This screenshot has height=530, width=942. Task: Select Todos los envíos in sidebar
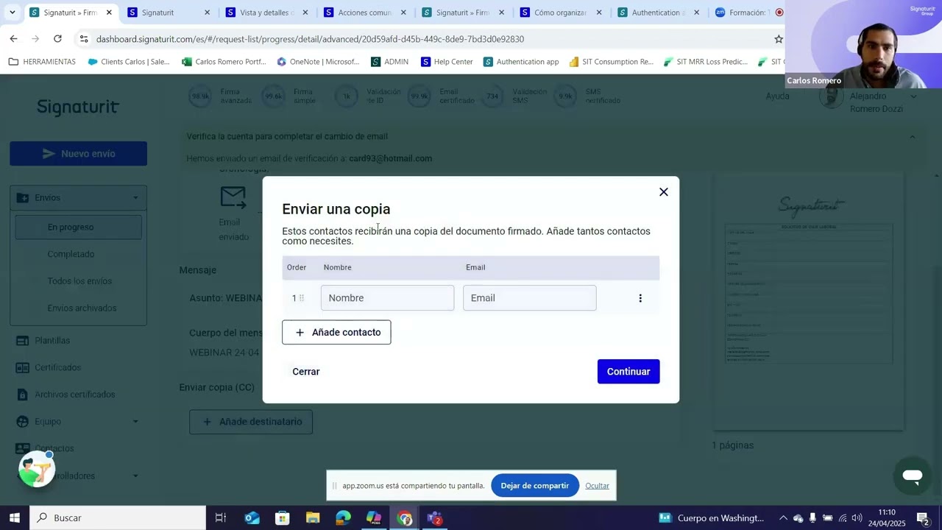79,281
